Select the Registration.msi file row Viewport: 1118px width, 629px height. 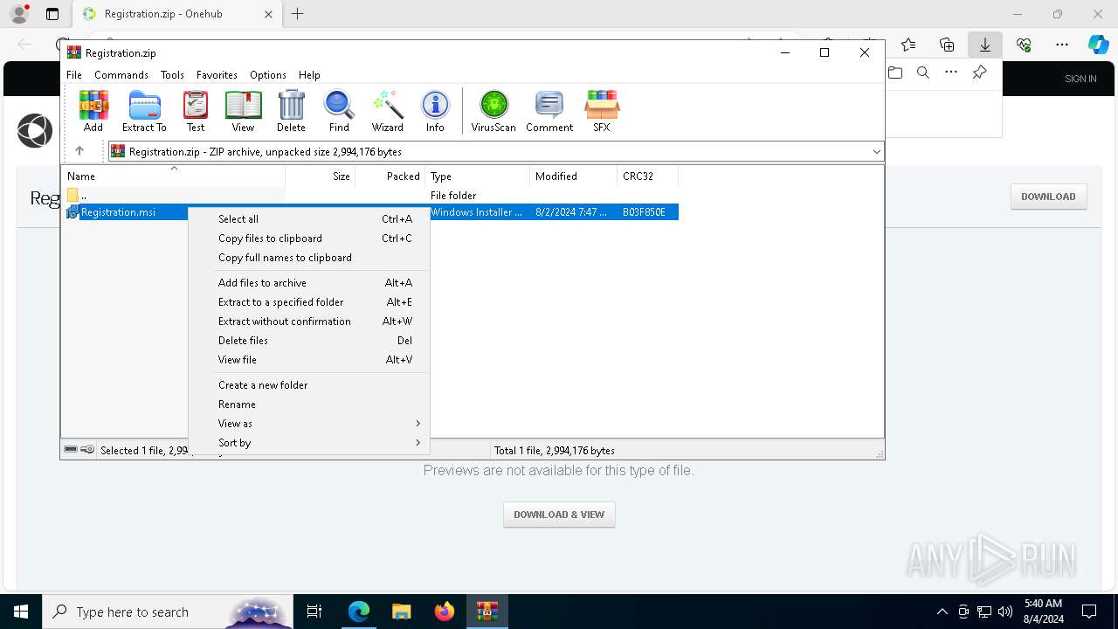(370, 212)
